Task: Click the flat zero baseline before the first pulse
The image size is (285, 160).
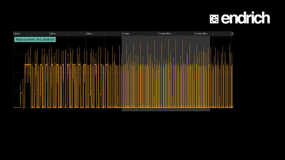Action: click(17, 107)
